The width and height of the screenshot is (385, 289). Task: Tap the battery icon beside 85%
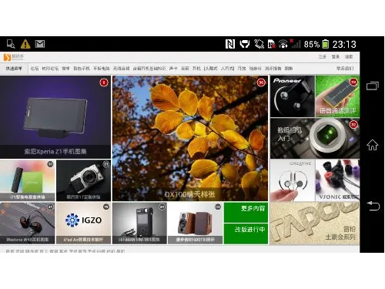point(325,44)
